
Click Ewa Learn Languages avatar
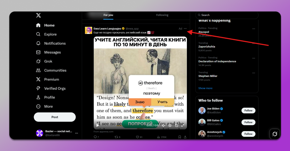[89, 30]
